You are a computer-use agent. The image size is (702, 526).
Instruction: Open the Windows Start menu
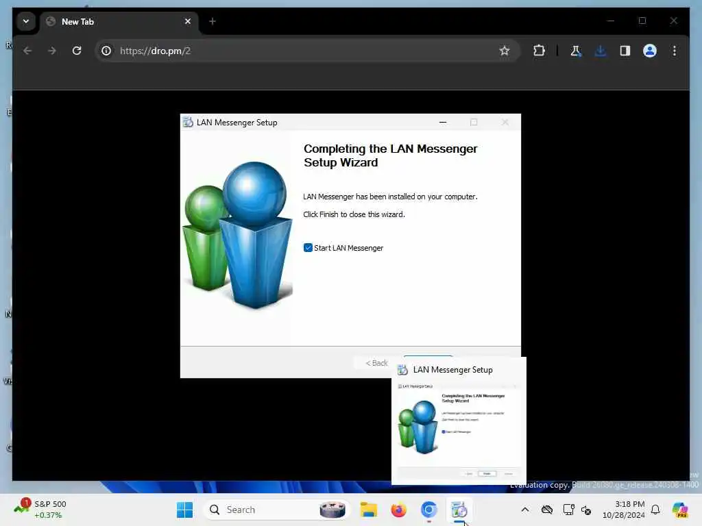[x=184, y=510]
